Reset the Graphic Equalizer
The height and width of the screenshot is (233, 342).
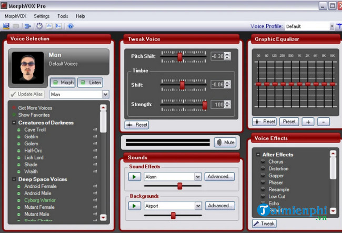point(264,121)
